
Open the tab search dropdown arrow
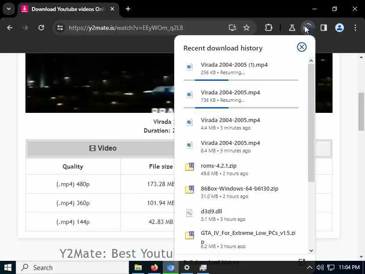pyautogui.click(x=9, y=9)
